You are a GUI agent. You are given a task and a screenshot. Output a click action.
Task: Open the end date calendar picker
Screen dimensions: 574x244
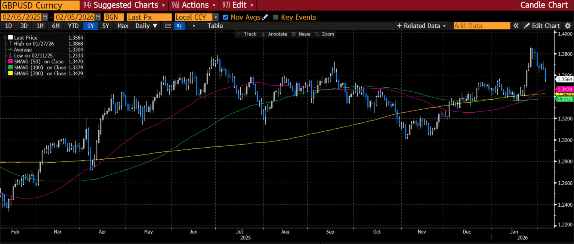tap(98, 17)
